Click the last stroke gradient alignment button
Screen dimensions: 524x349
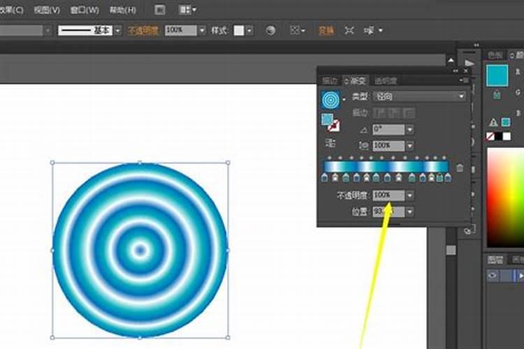pyautogui.click(x=409, y=113)
